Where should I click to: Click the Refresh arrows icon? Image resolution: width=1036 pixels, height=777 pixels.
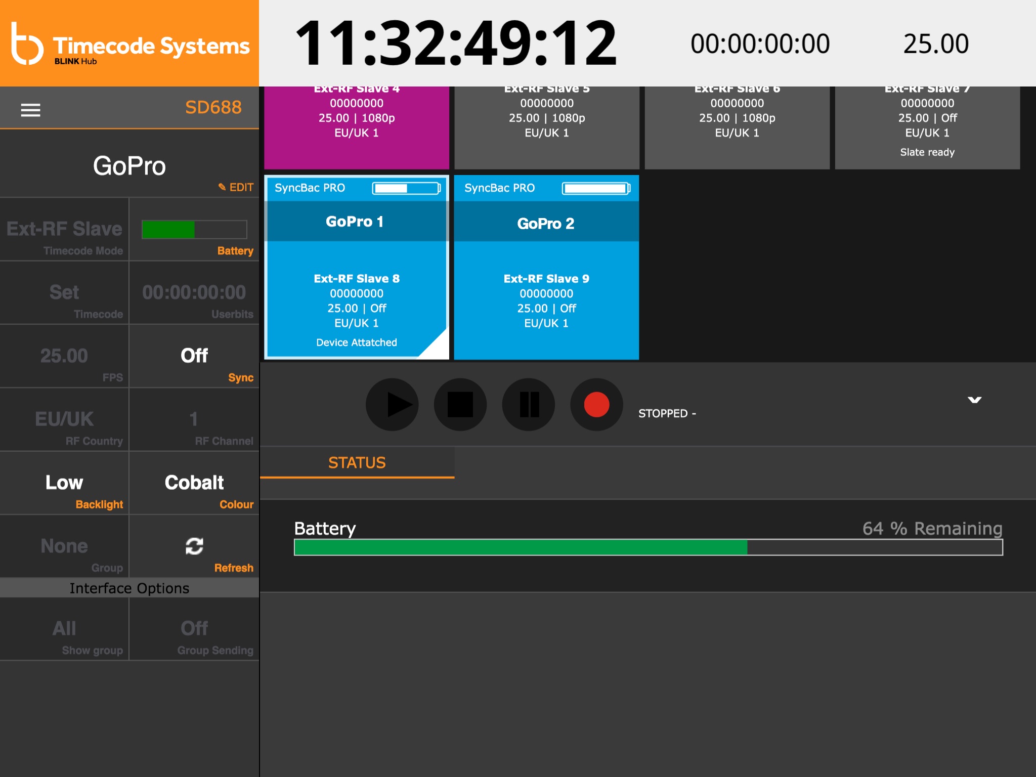[x=194, y=546]
